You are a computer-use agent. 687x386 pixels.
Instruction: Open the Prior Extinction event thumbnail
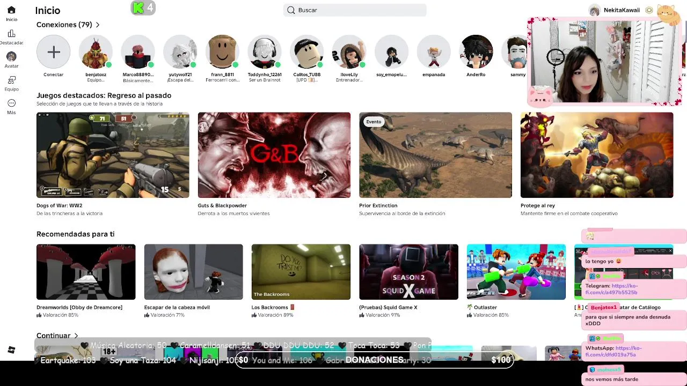(435, 155)
